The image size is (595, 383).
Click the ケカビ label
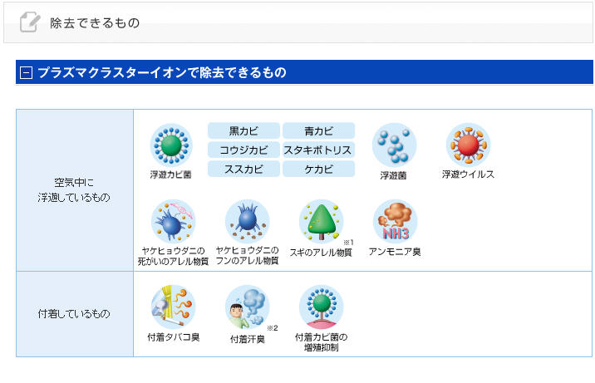click(319, 169)
